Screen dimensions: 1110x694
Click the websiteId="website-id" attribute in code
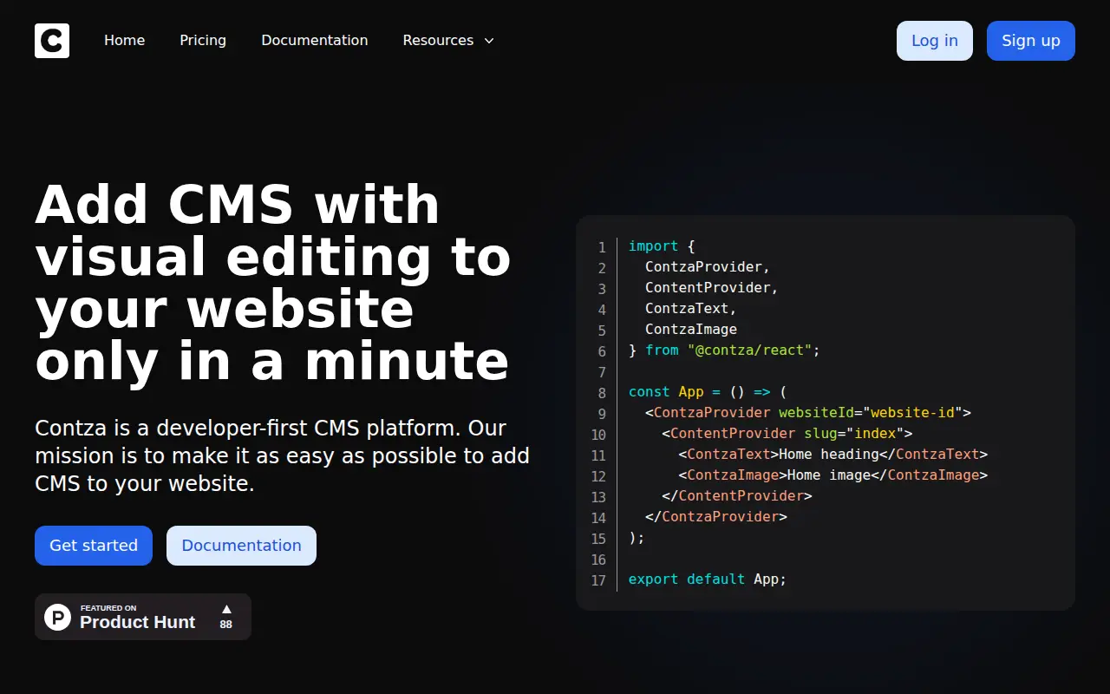[871, 413]
